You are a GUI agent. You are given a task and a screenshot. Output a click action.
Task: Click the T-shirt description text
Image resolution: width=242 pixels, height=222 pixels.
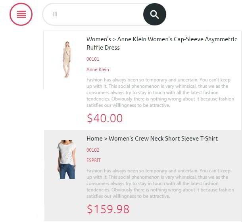tap(160, 183)
